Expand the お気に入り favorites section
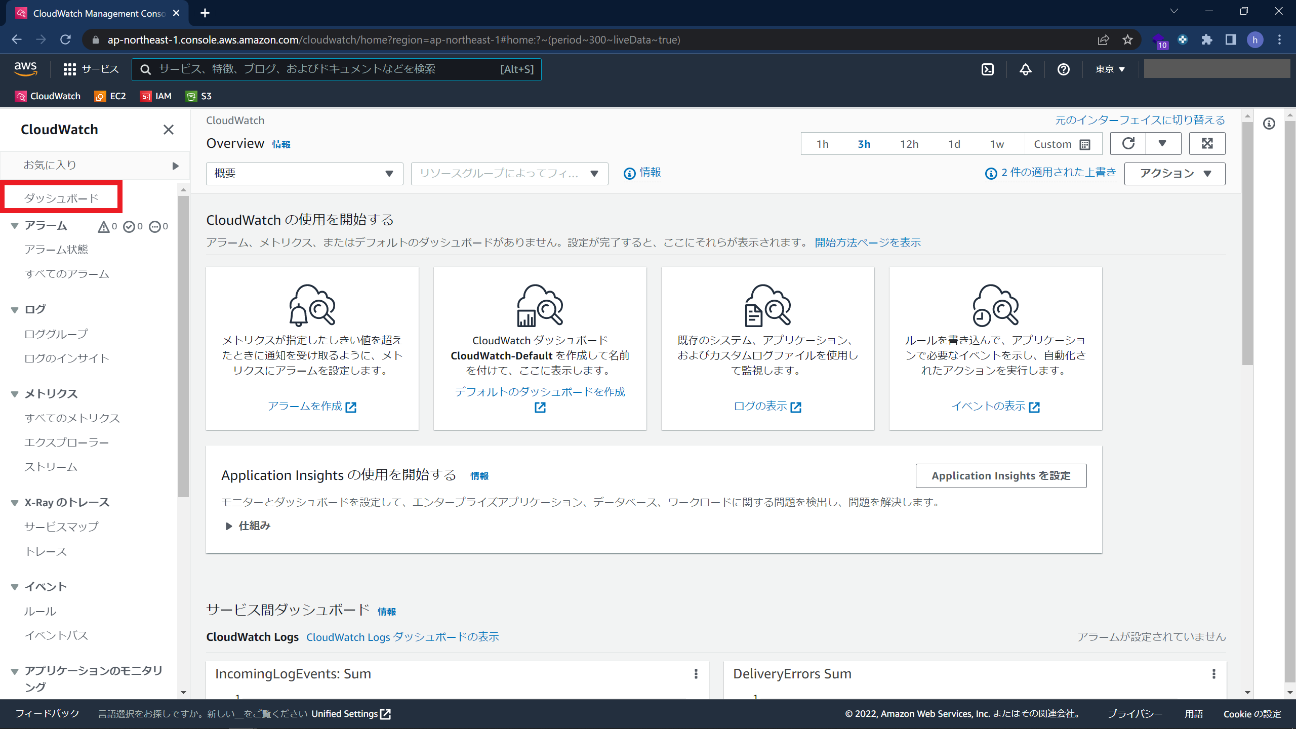The width and height of the screenshot is (1296, 729). (x=175, y=166)
